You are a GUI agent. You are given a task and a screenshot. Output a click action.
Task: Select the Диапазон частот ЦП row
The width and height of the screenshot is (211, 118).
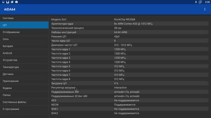130,45
